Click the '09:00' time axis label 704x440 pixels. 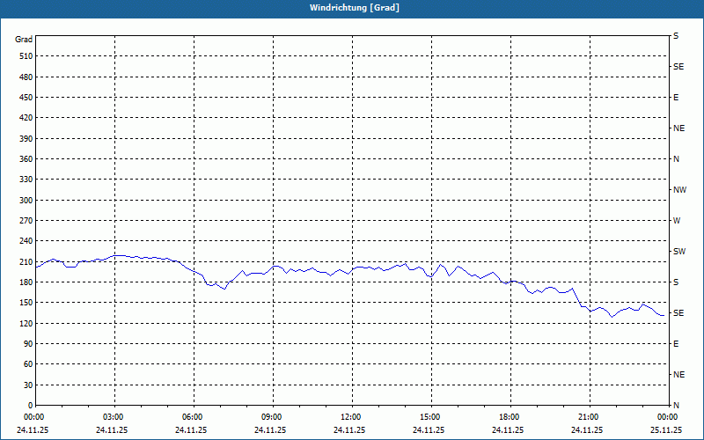tap(273, 417)
